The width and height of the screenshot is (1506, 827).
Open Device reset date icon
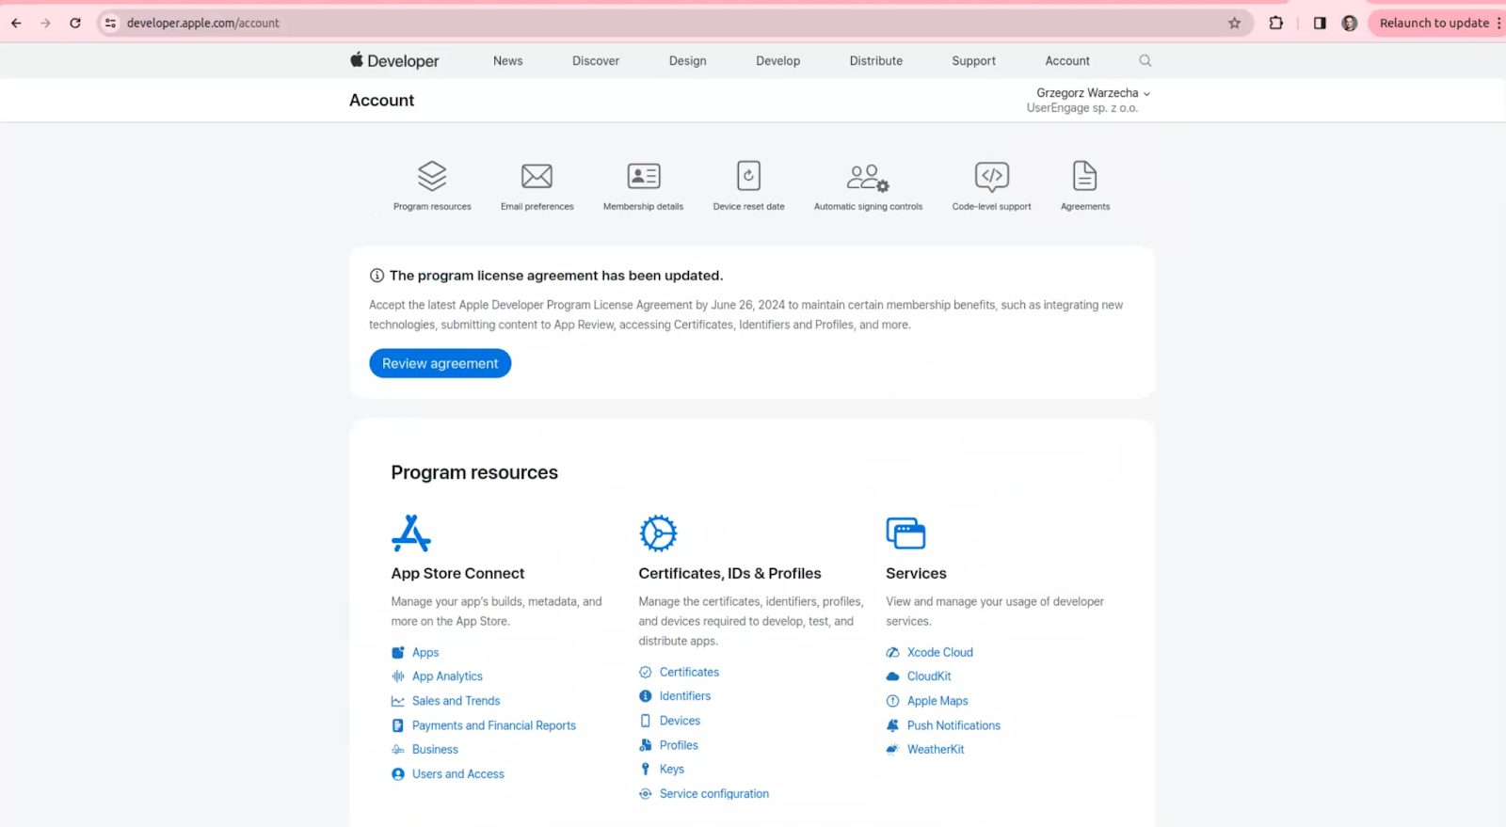(x=748, y=176)
